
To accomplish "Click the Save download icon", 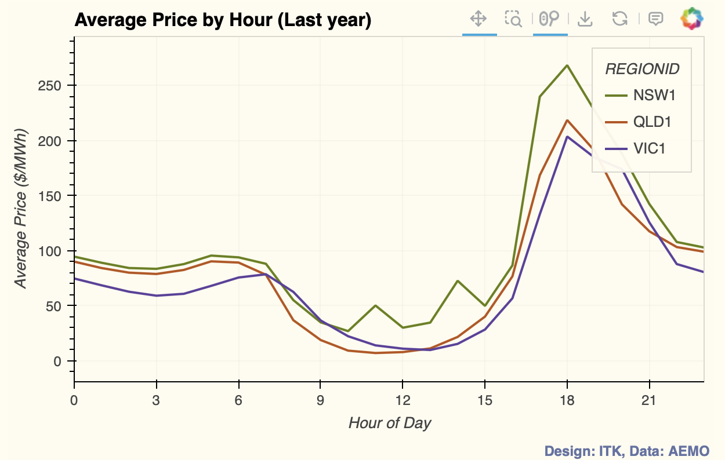I will (585, 19).
